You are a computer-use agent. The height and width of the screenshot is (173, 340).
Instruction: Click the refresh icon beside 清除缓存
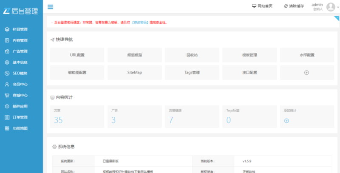286,6
